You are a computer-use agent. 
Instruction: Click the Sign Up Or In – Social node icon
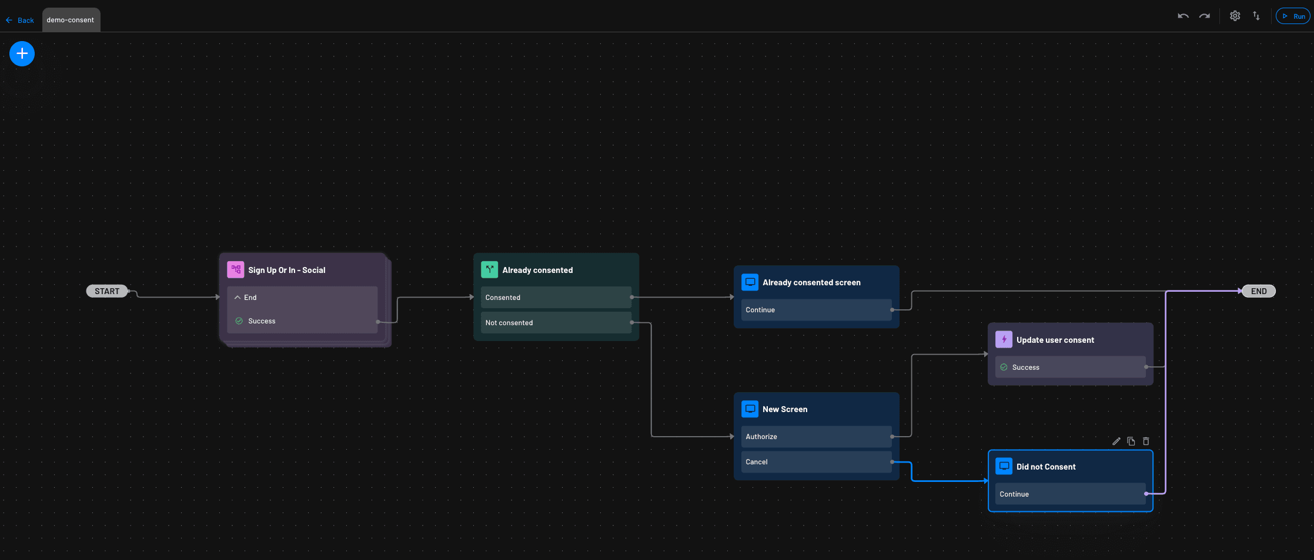click(236, 269)
